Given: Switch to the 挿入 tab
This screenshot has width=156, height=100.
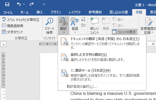Looking at the screenshot, I should (39, 12).
